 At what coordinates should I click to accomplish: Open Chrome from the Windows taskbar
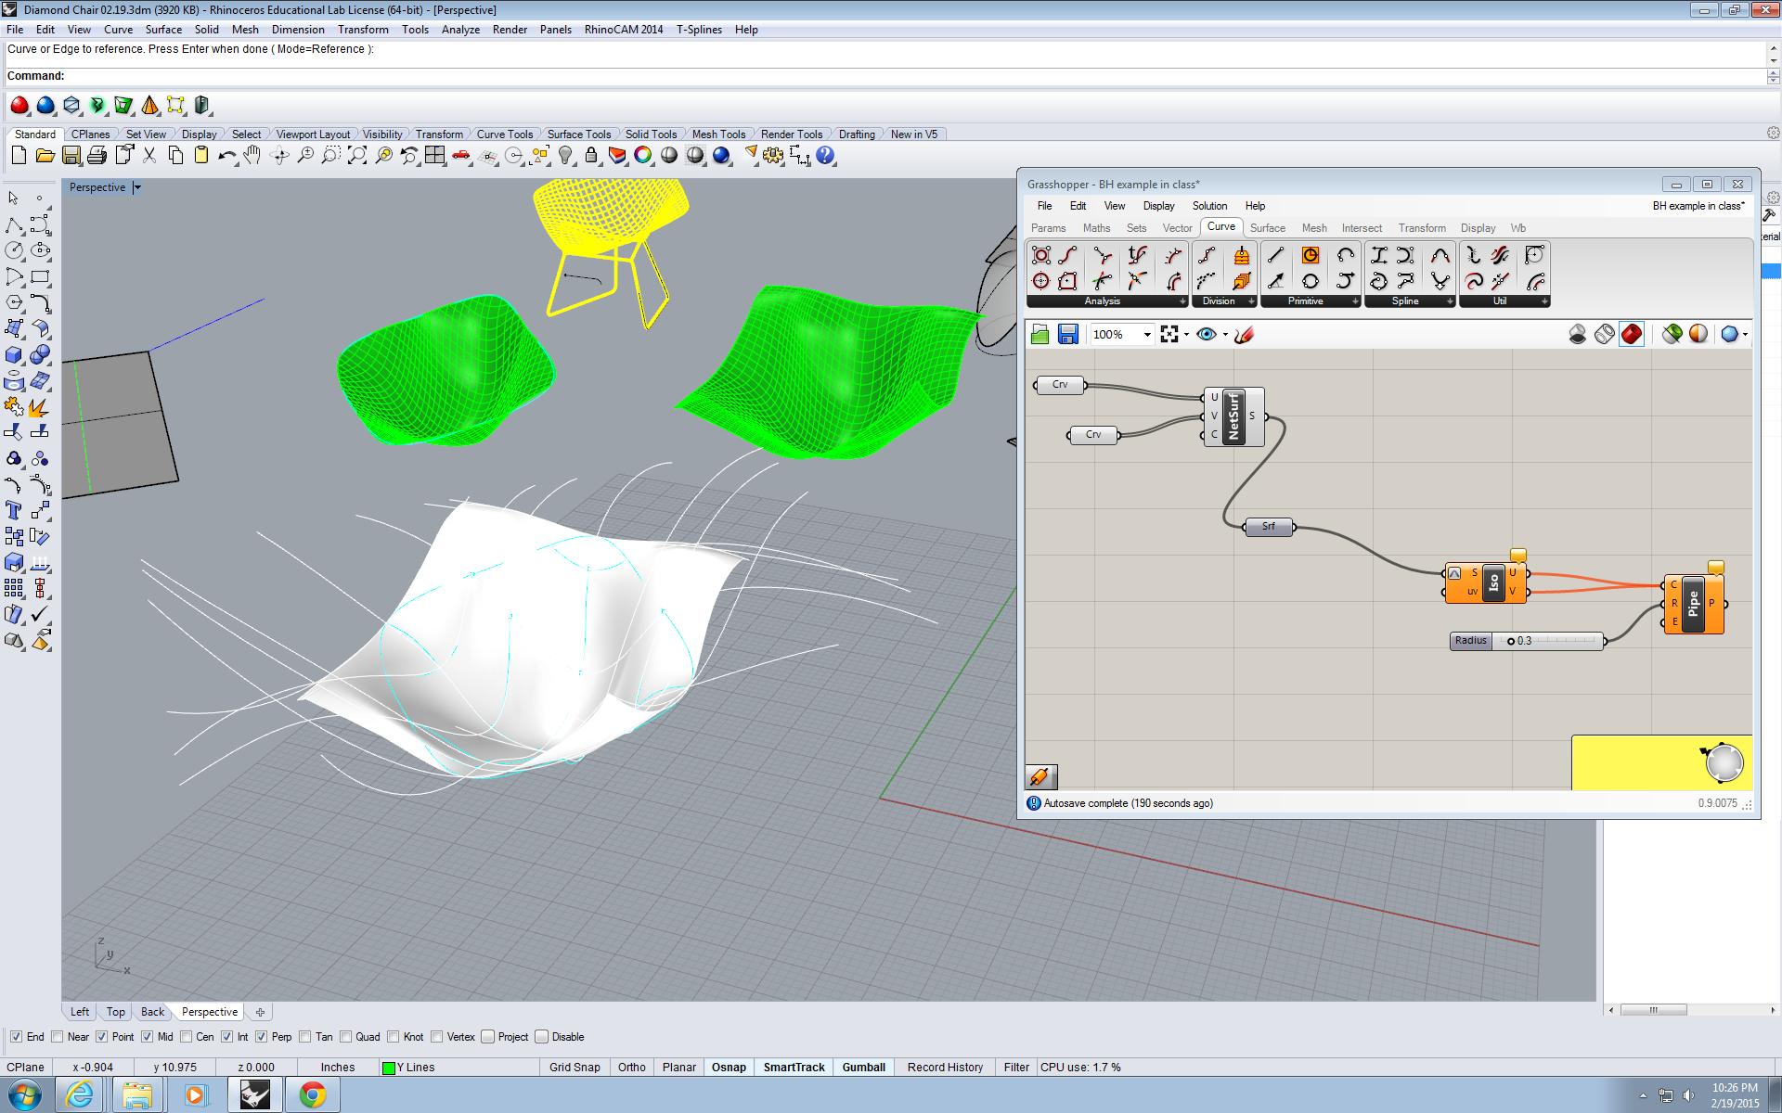(313, 1095)
